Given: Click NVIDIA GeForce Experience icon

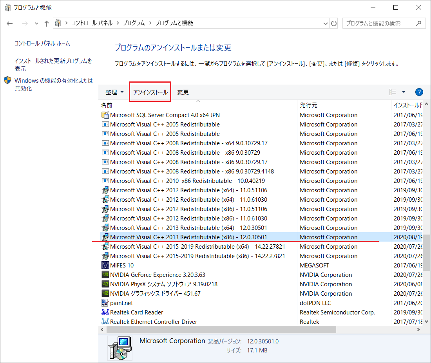Looking at the screenshot, I should 105,275.
